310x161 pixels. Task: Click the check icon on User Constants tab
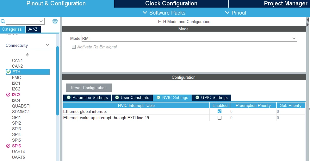pos(117,97)
